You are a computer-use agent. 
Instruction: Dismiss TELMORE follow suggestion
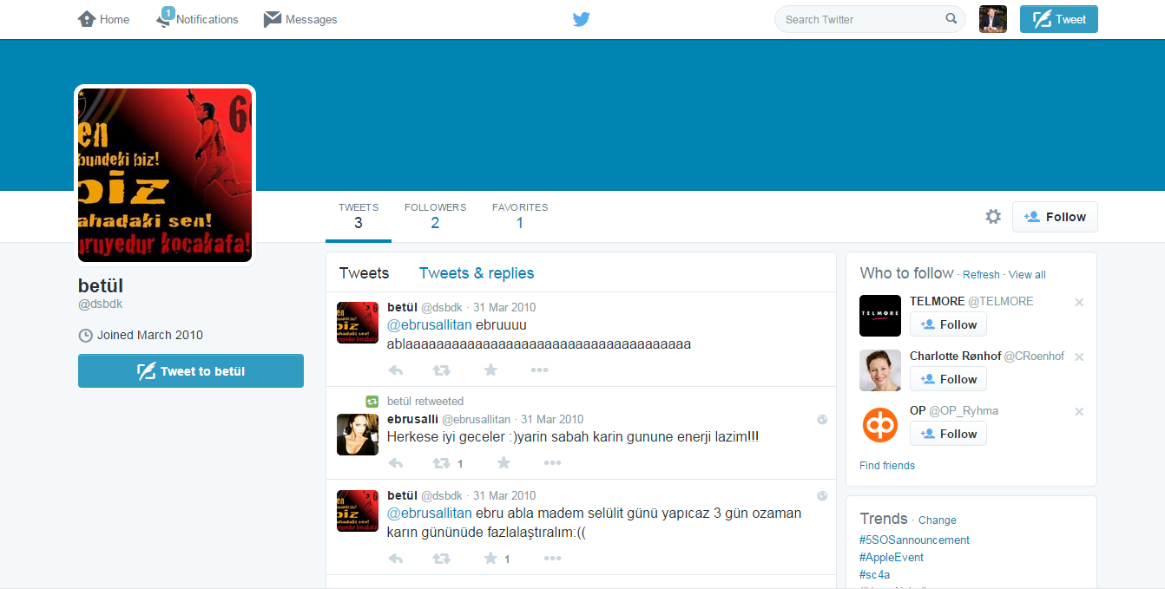[x=1079, y=303]
